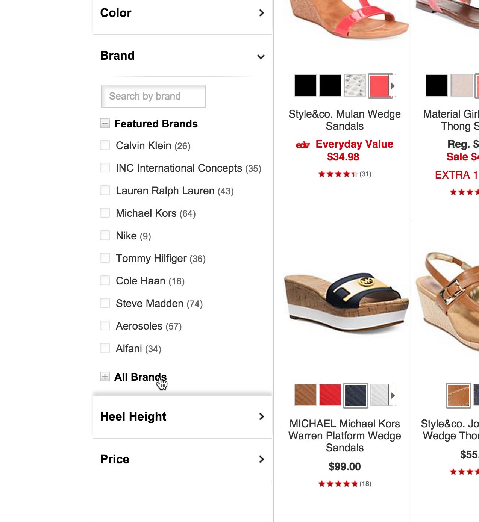
Task: Open Style&co. Mulan Wedge Sandals link
Action: tap(344, 120)
